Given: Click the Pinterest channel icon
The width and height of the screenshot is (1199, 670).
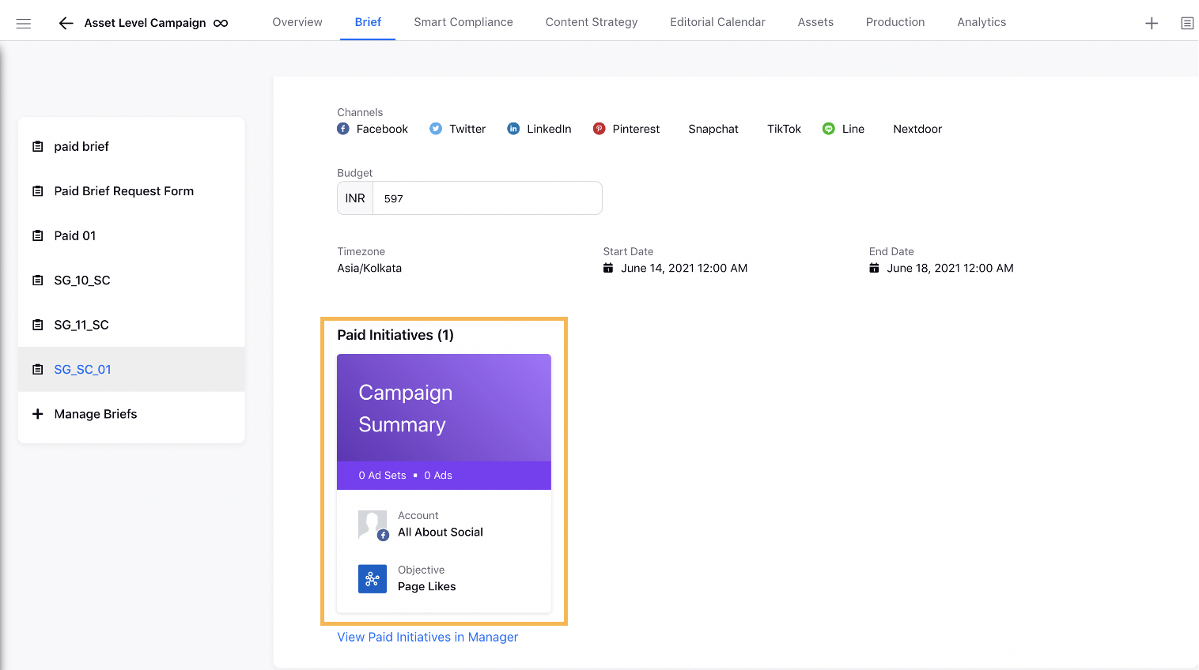Looking at the screenshot, I should click(x=599, y=129).
